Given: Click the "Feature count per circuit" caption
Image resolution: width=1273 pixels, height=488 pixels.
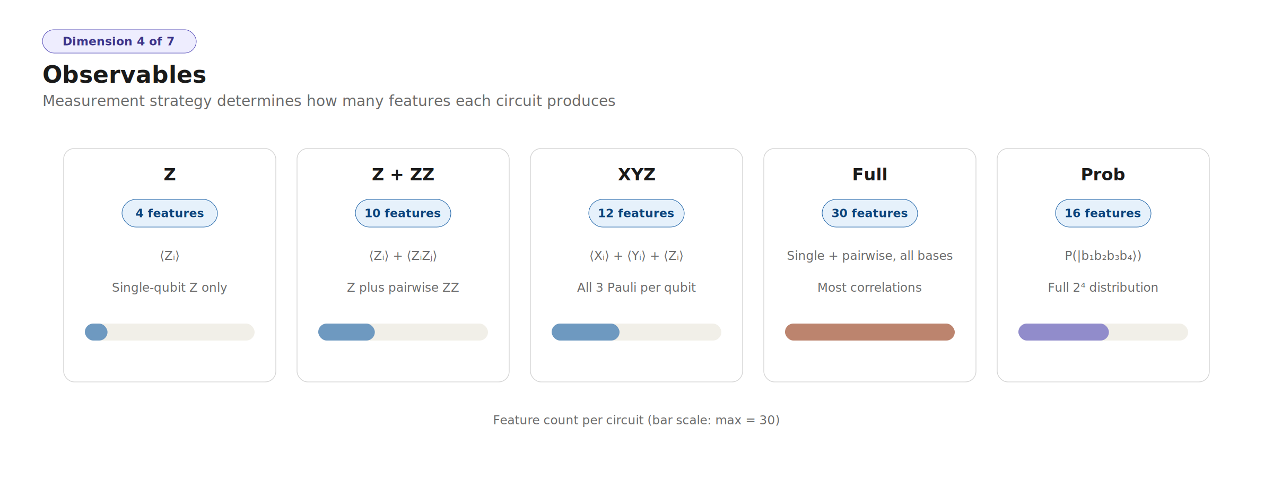Looking at the screenshot, I should [x=636, y=420].
